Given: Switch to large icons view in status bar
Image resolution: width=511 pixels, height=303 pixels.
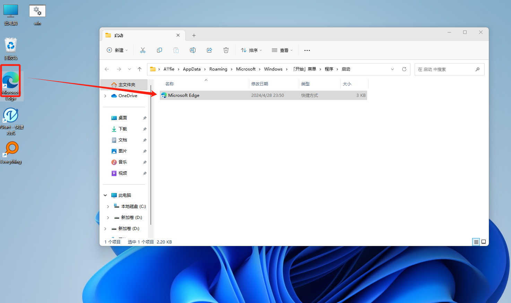Looking at the screenshot, I should pos(484,242).
